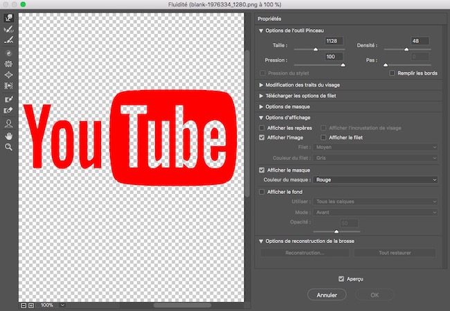Click the Pas slider handle
Screen dimensions: 450x311
386,65
